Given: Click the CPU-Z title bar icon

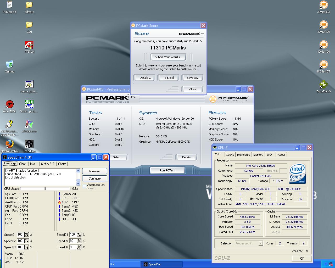Looking at the screenshot, I should pyautogui.click(x=215, y=148).
